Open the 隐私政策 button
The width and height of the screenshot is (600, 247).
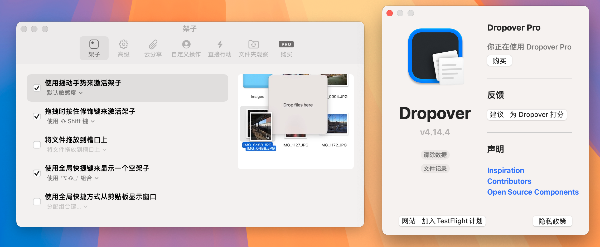pos(552,221)
